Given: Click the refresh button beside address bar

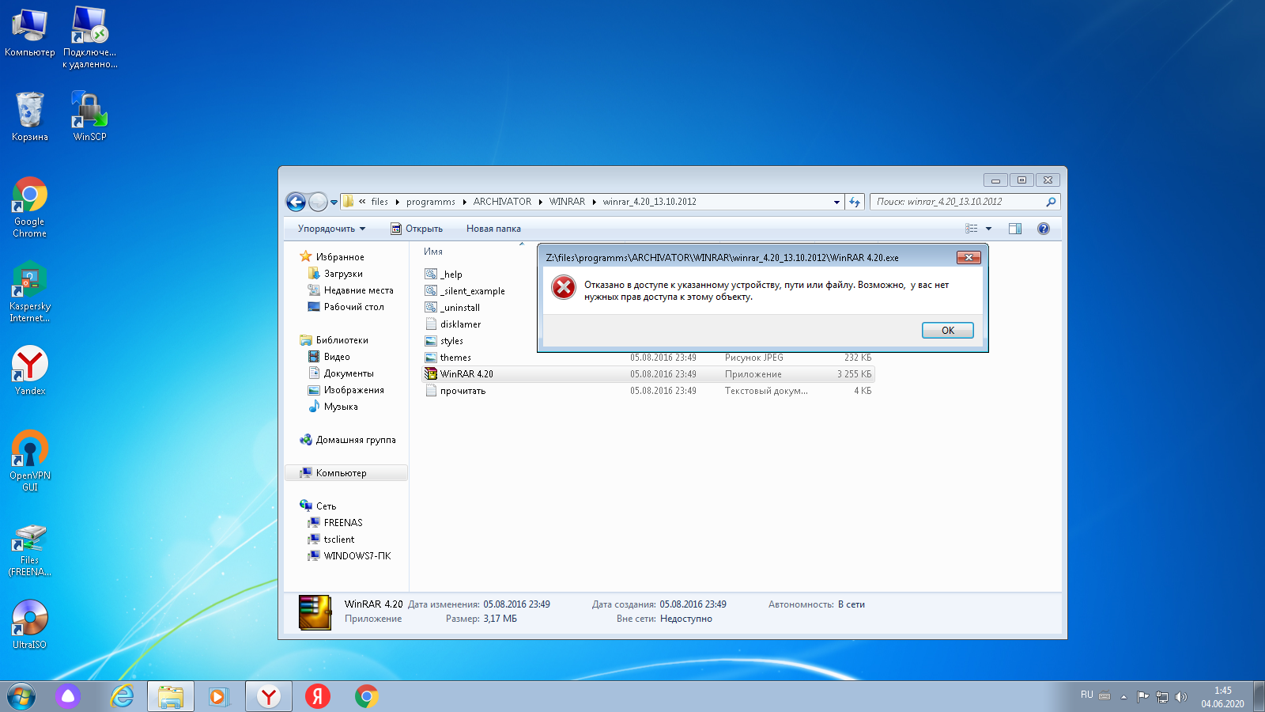Looking at the screenshot, I should point(855,202).
